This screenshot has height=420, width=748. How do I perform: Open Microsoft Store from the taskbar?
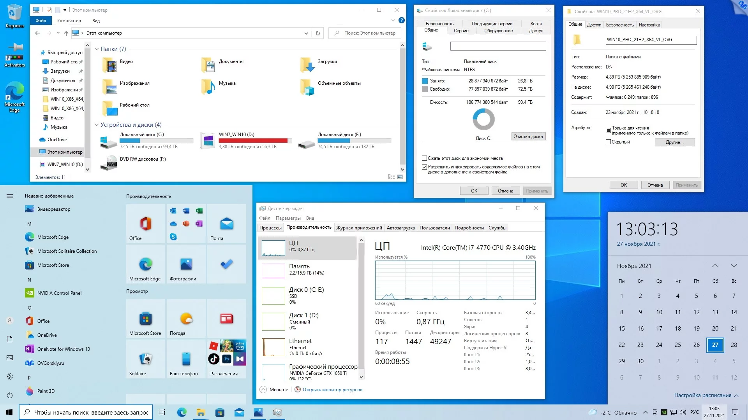coord(220,412)
